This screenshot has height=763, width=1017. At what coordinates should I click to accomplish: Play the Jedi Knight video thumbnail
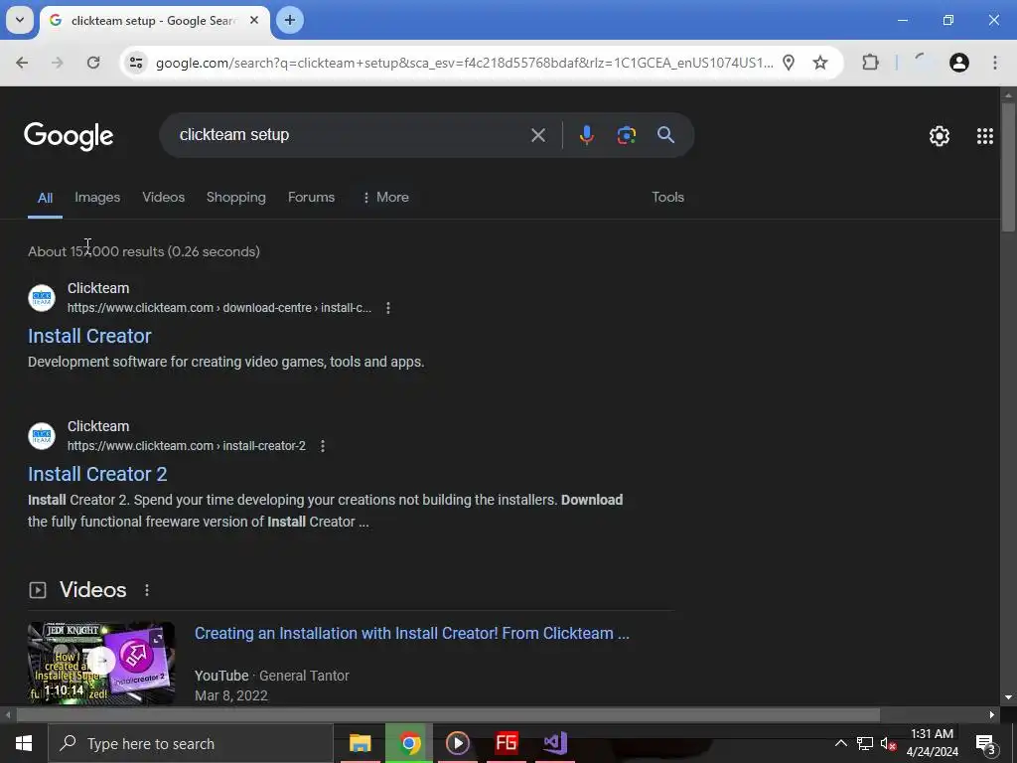(101, 662)
